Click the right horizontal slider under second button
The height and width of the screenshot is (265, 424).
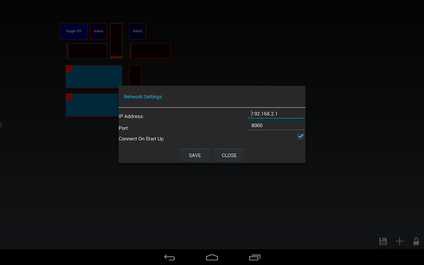(150, 51)
